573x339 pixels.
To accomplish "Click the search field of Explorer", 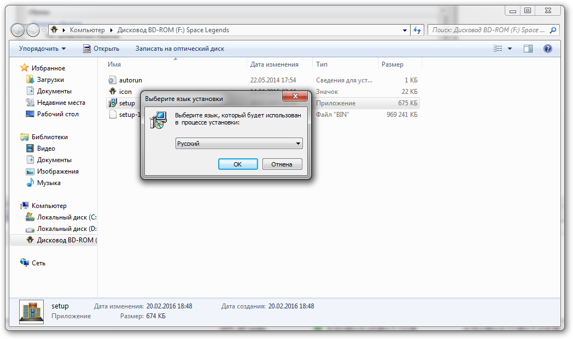I will point(490,30).
